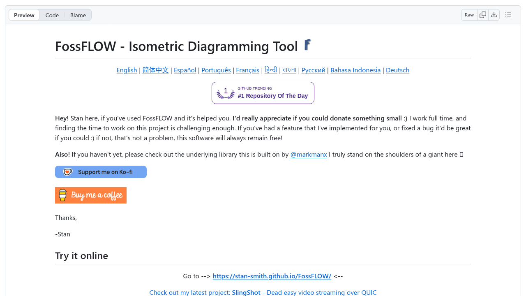Open the Español translation
The width and height of the screenshot is (526, 296).
(x=185, y=70)
